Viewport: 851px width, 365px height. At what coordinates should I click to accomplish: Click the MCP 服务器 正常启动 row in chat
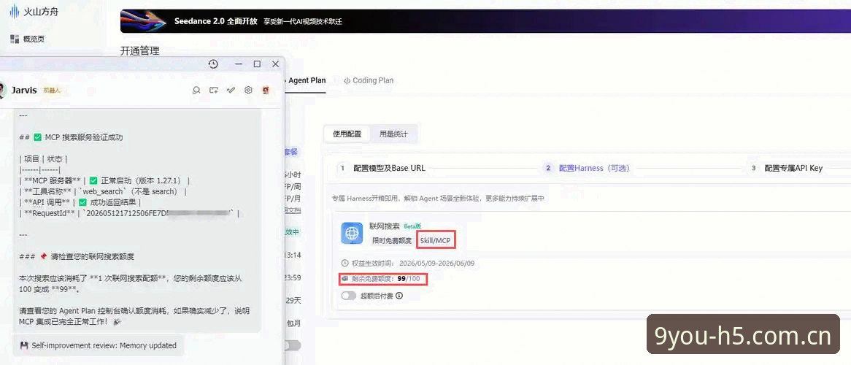[x=104, y=180]
